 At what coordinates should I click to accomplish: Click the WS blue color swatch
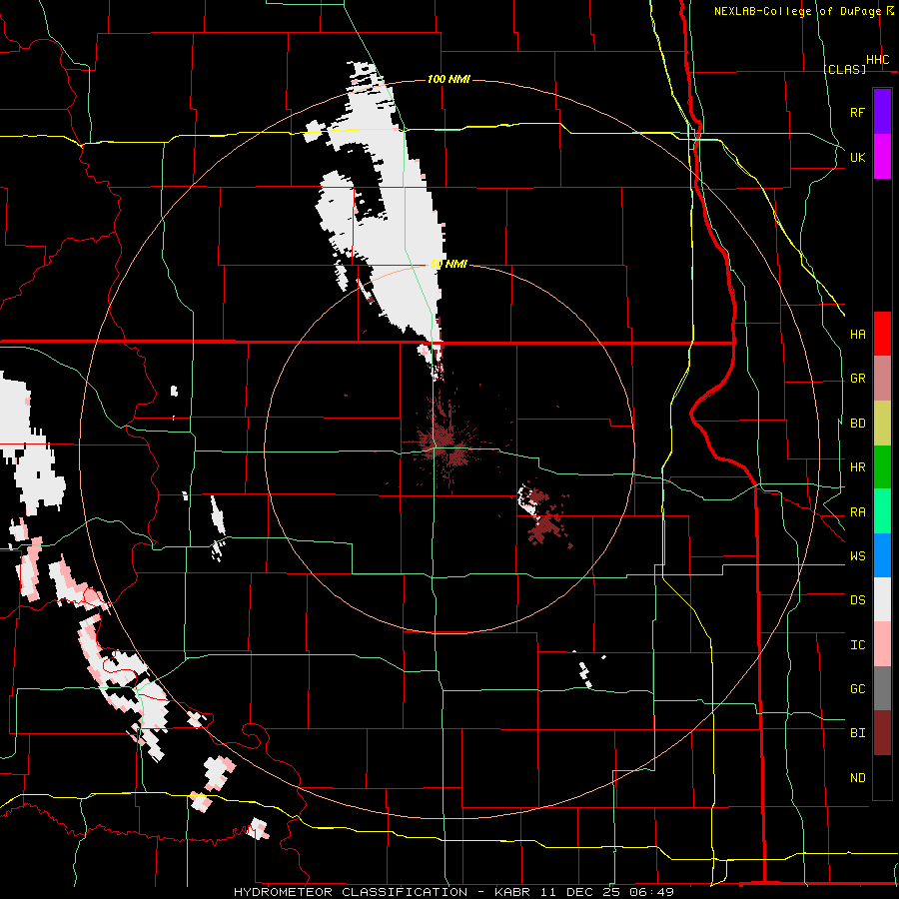(882, 555)
